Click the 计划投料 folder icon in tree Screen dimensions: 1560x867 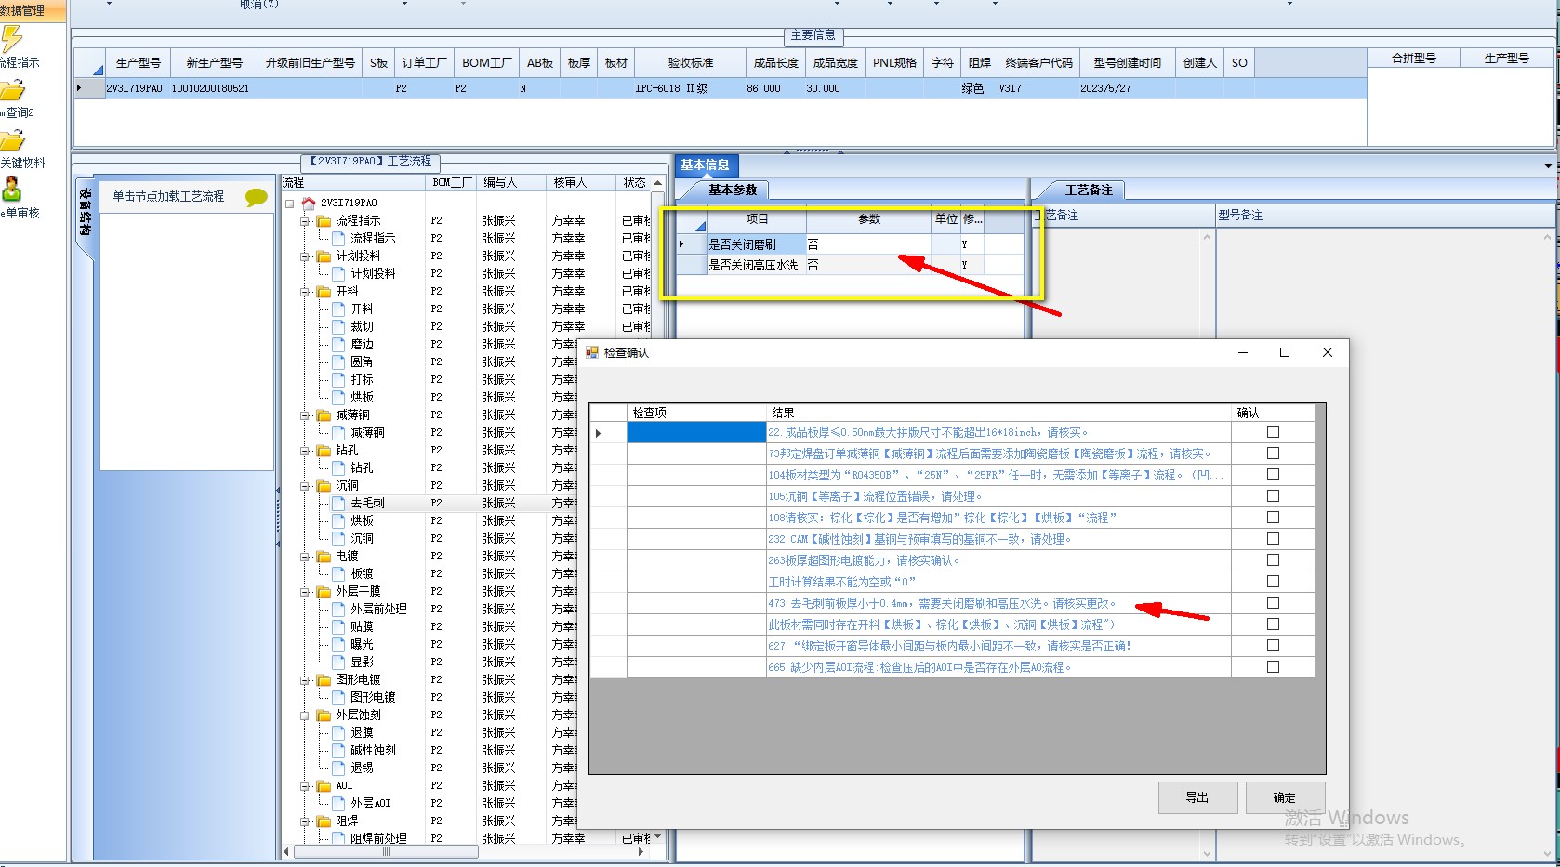324,256
